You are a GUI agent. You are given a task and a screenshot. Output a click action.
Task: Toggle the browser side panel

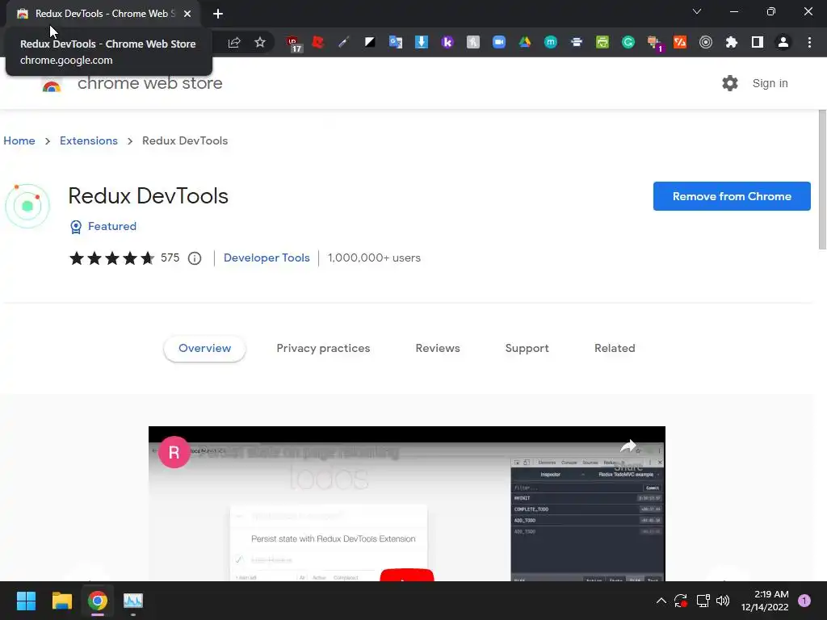click(758, 42)
